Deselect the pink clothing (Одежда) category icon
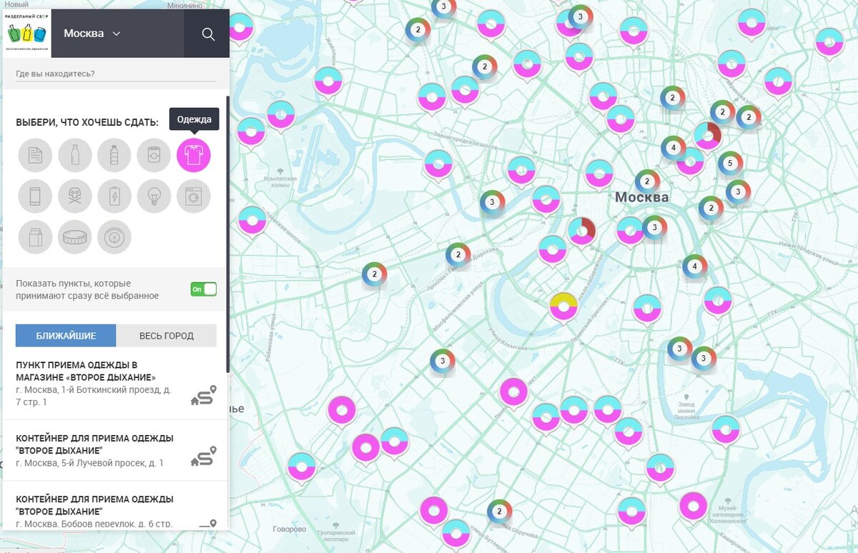The image size is (858, 553). (194, 155)
